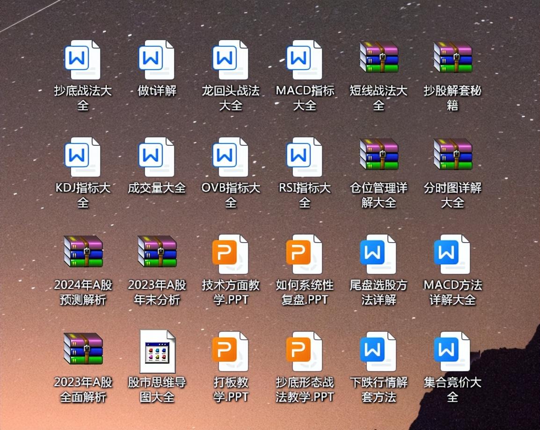Click the 做t详解 document icon
540x430 pixels.
coord(157,60)
